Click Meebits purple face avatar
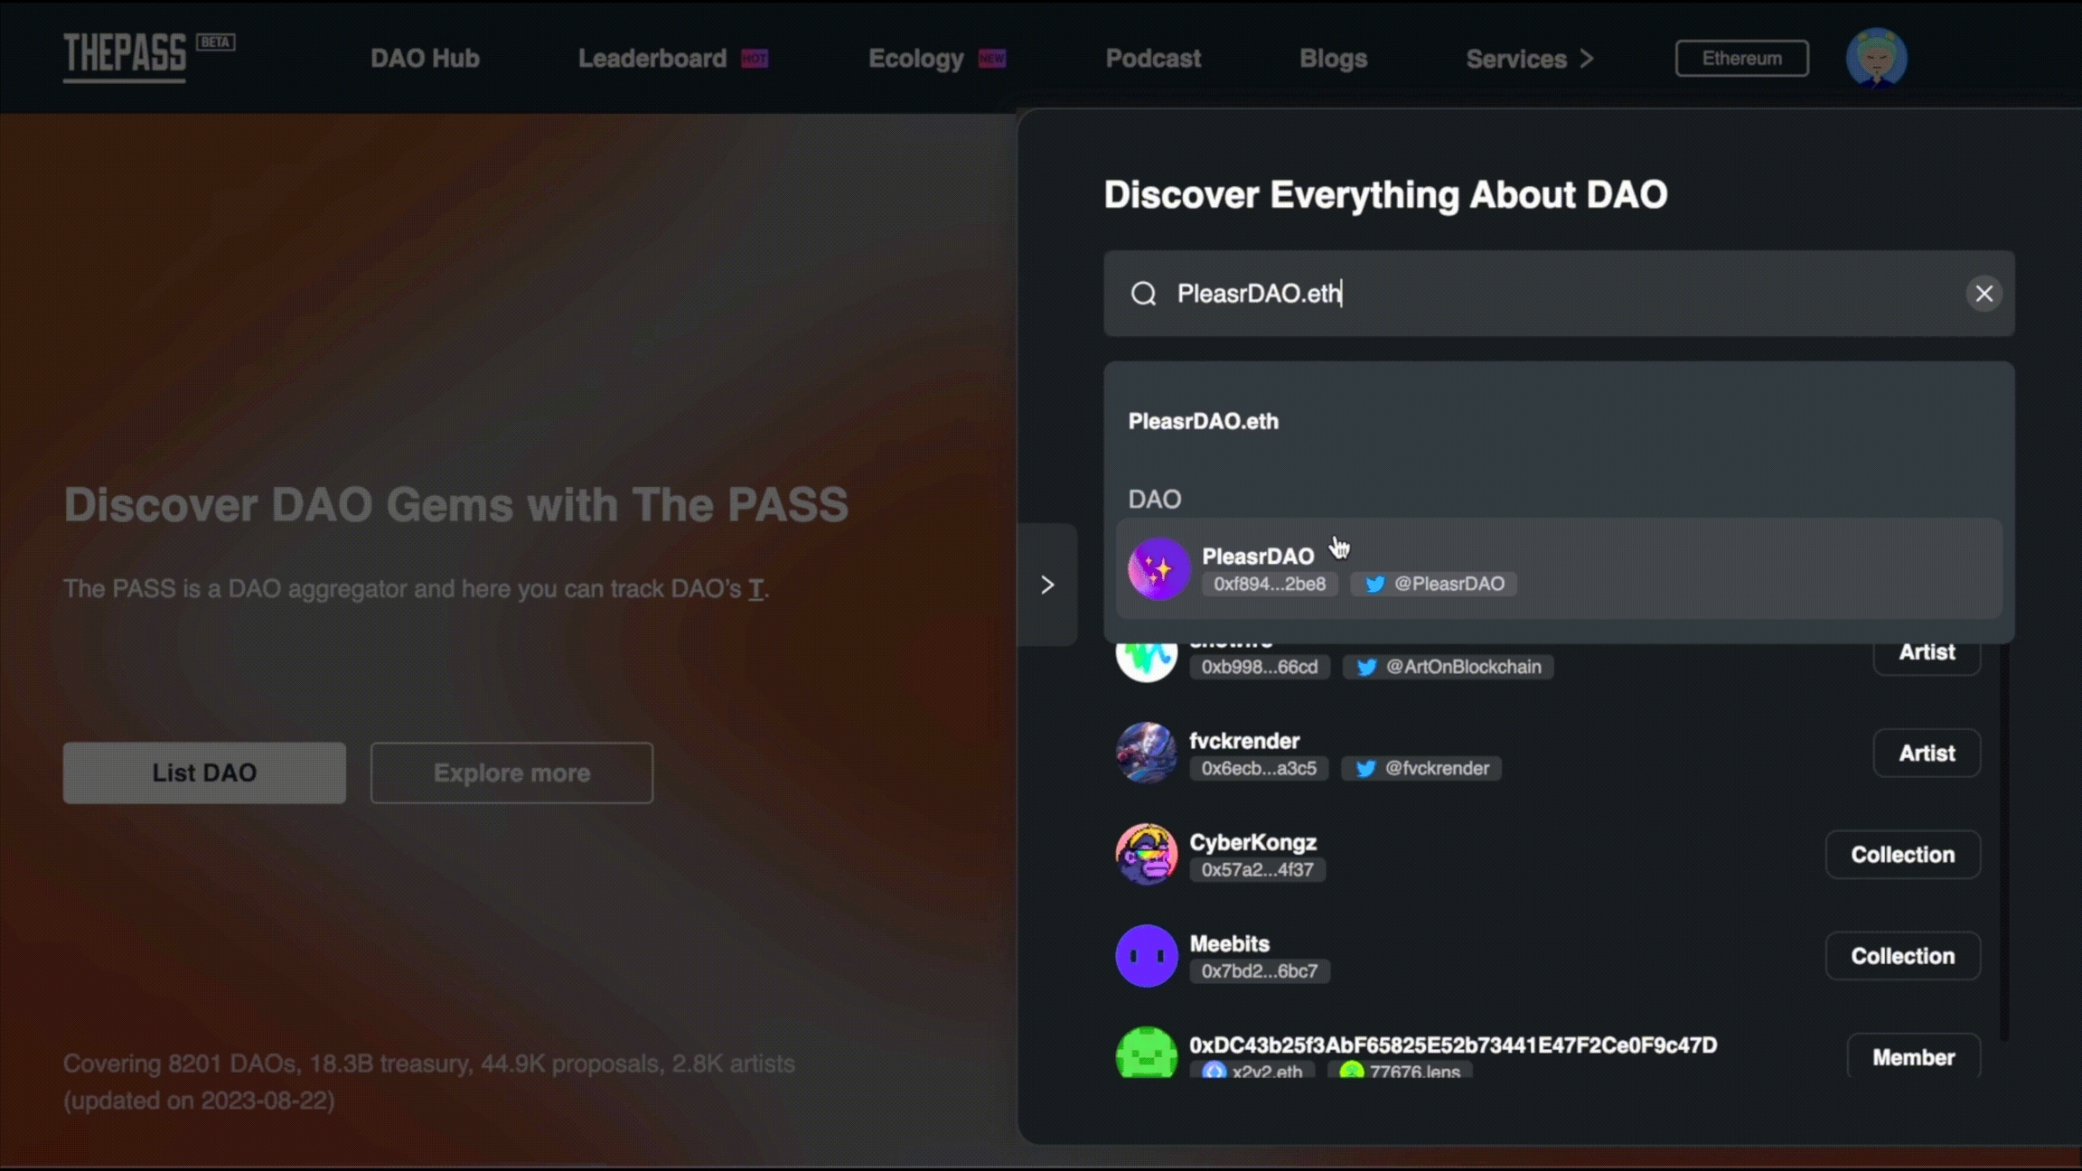The image size is (2082, 1171). click(1146, 955)
